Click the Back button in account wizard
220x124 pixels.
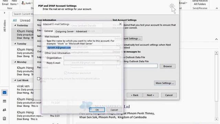click(x=134, y=95)
